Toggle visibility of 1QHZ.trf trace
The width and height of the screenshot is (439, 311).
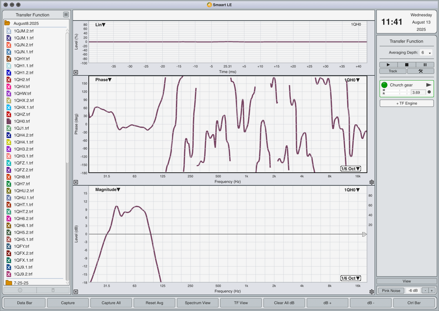pyautogui.click(x=9, y=114)
